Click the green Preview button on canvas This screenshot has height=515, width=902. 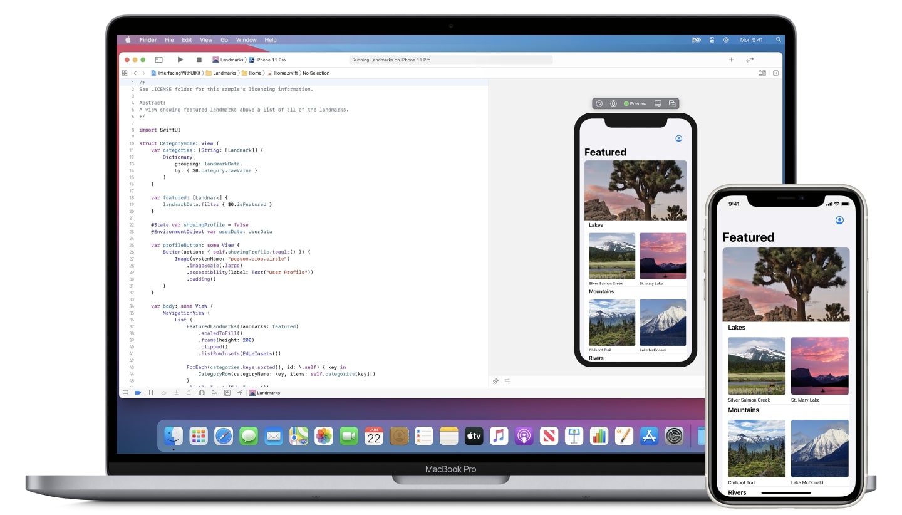click(x=635, y=103)
